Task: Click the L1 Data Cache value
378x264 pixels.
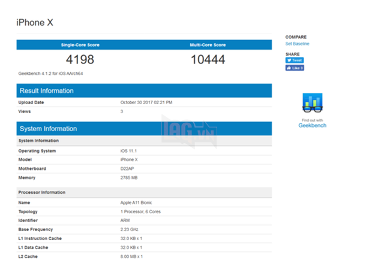Action: pos(131,247)
